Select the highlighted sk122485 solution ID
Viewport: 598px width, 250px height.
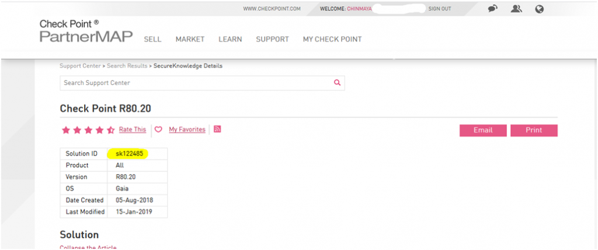tap(128, 154)
